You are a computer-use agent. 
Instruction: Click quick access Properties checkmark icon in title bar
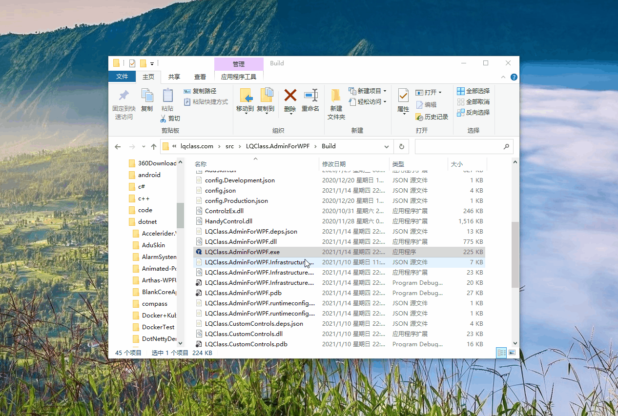132,63
